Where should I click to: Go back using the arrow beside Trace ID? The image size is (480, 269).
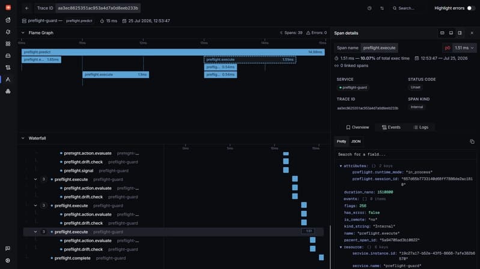(x=27, y=8)
